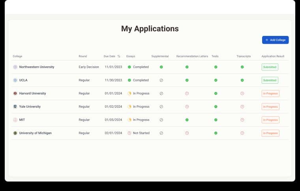Screen dimensions: 300x191
Task: Open MIT's In Progress result tag
Action: 270,120
